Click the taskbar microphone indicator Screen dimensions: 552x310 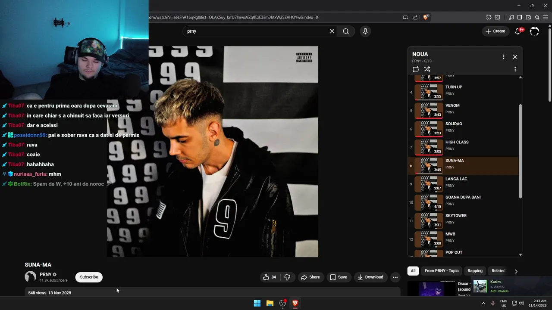[492, 303]
